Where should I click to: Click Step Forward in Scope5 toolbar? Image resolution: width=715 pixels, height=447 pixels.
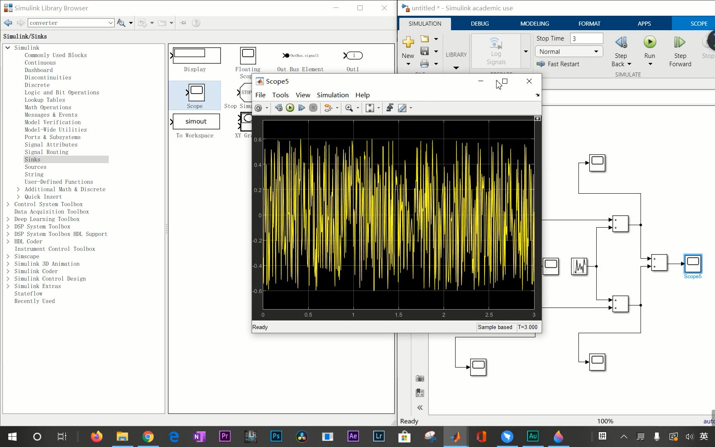tap(302, 108)
